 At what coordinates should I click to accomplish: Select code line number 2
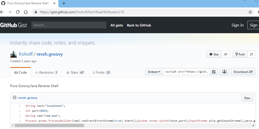[x=20, y=111]
